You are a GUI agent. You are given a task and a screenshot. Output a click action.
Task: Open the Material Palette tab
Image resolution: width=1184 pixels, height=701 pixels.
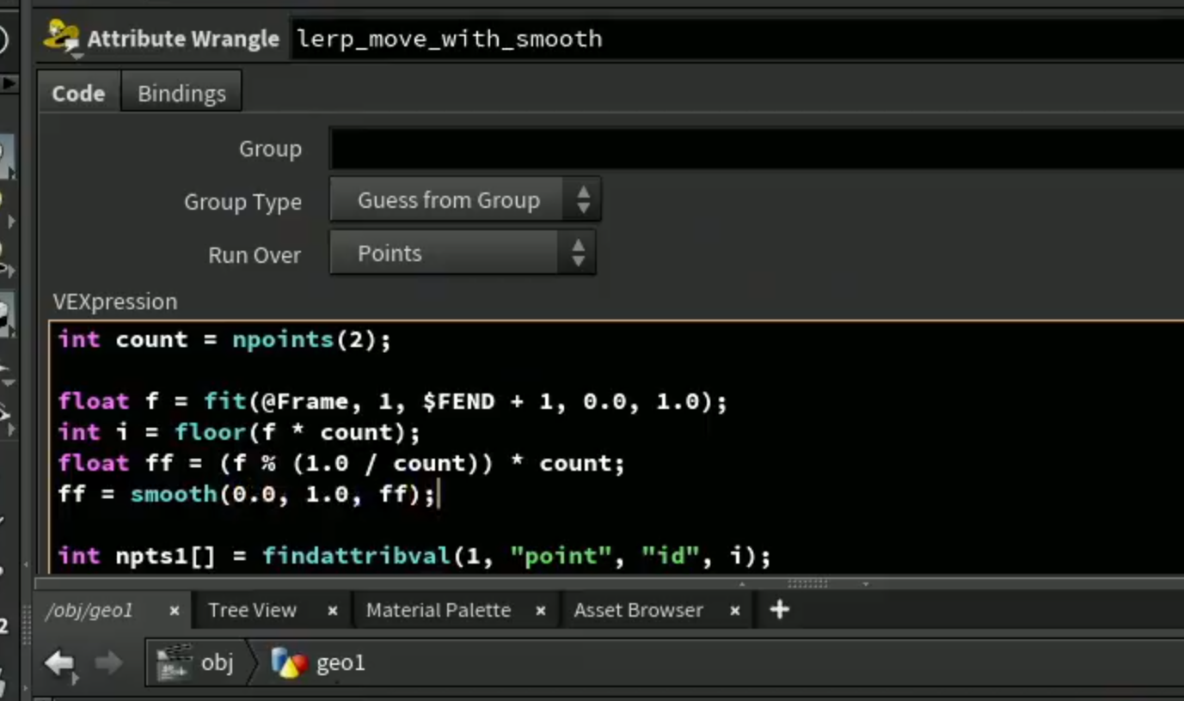point(439,610)
